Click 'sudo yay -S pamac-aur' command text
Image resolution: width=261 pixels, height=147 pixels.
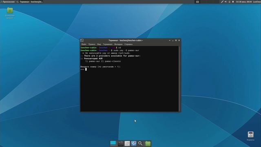tap(126, 50)
